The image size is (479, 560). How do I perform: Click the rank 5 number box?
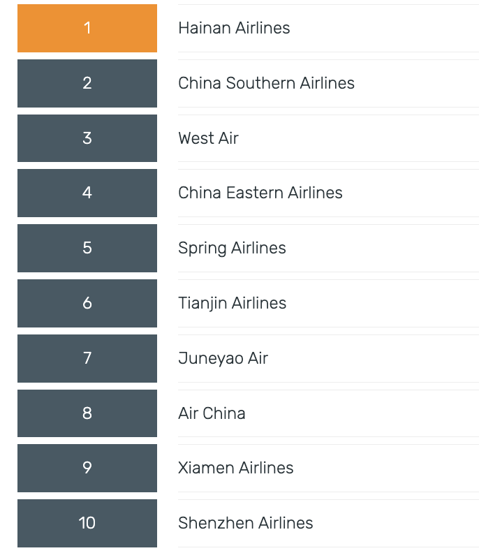point(87,248)
